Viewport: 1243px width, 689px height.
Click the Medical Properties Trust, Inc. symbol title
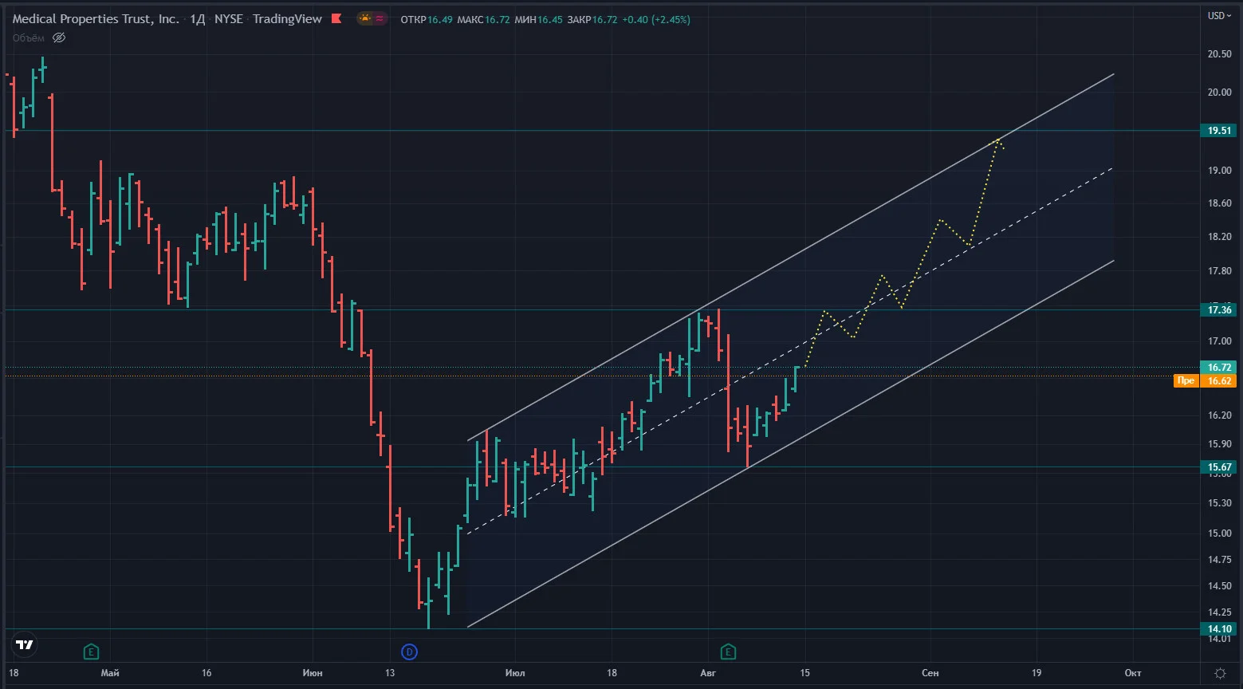pos(96,19)
